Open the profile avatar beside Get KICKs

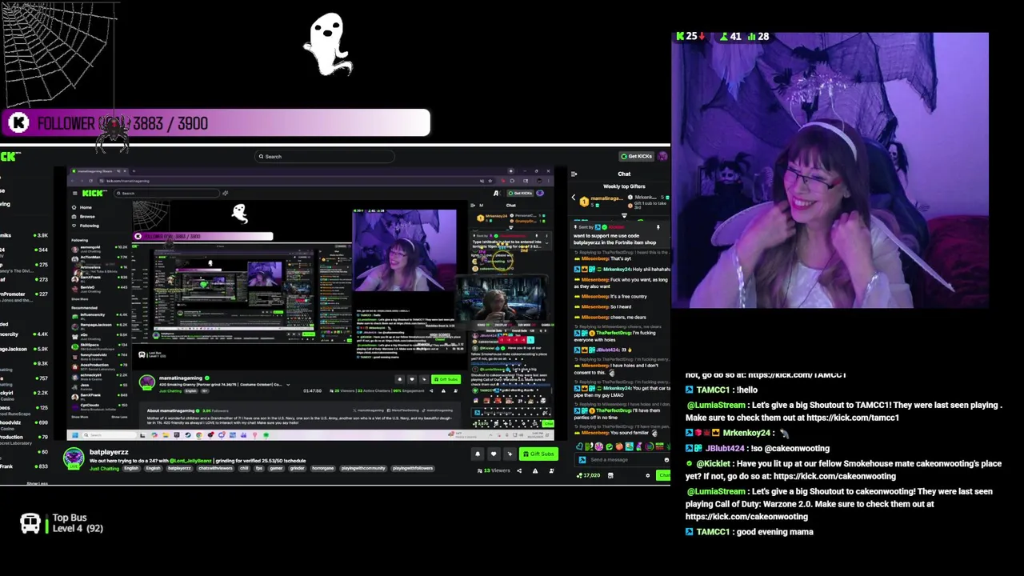[x=662, y=156]
